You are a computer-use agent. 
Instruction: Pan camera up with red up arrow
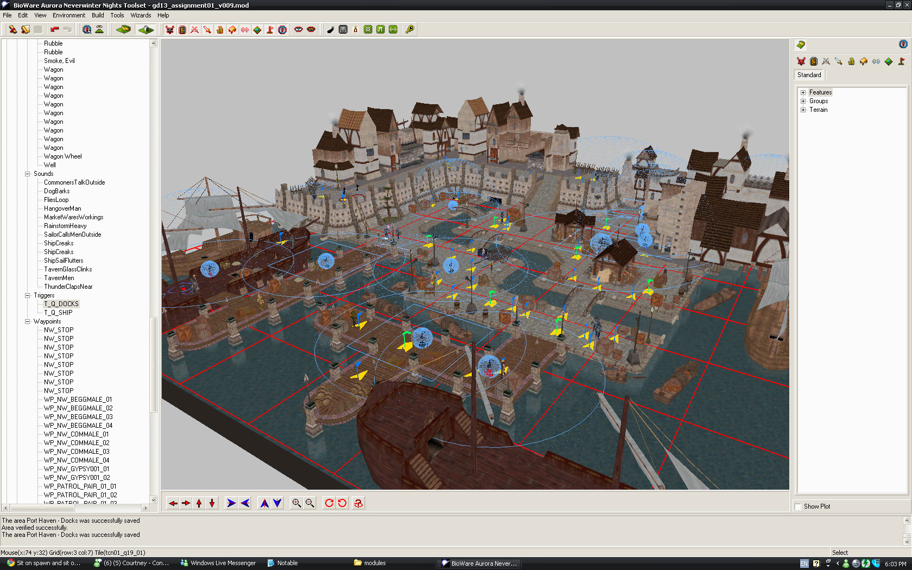click(x=199, y=503)
